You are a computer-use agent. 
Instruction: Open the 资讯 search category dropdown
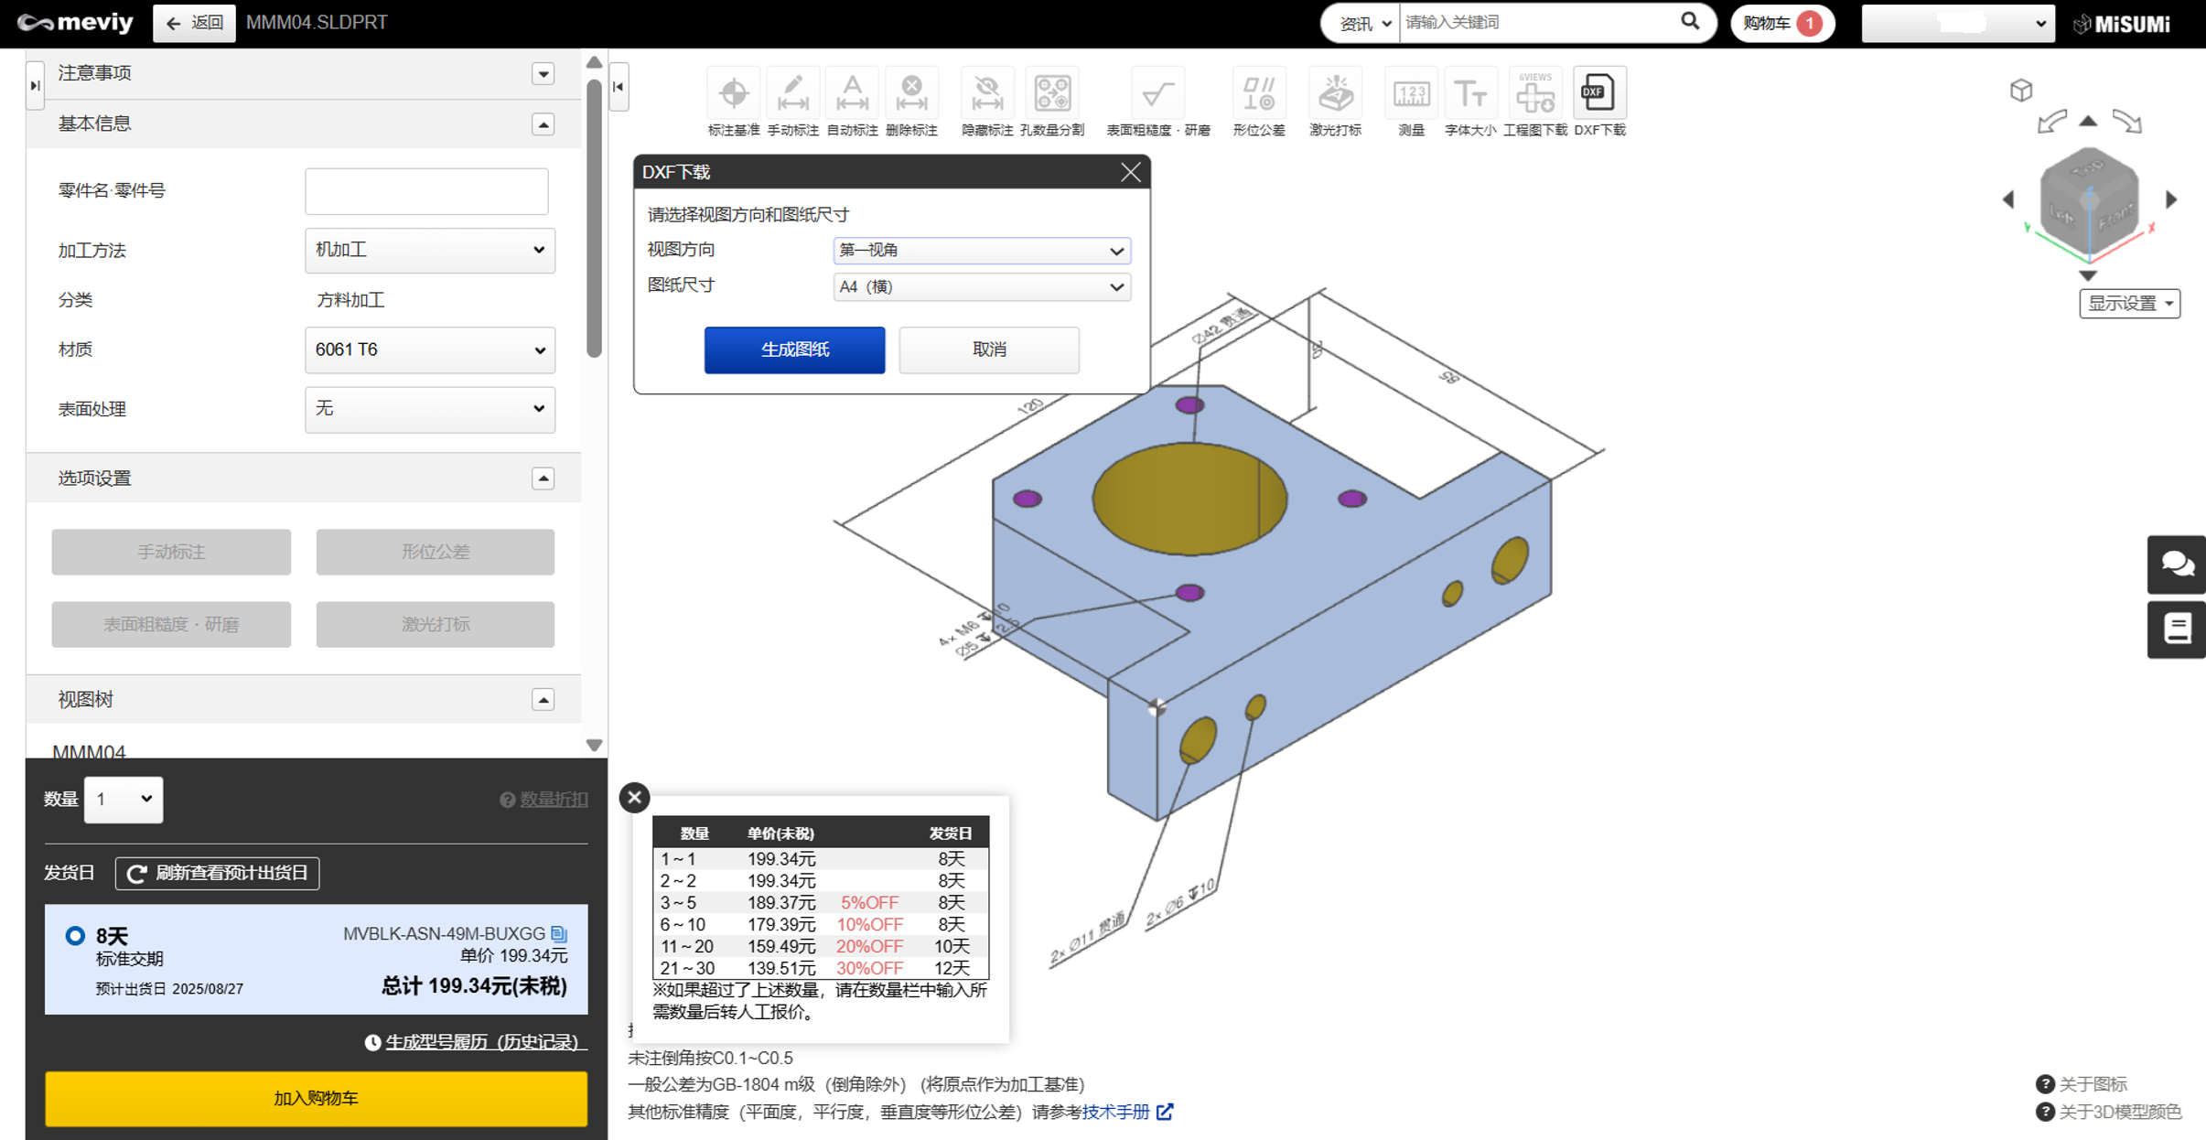pos(1363,23)
